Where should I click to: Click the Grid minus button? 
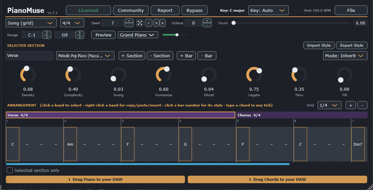(362, 105)
